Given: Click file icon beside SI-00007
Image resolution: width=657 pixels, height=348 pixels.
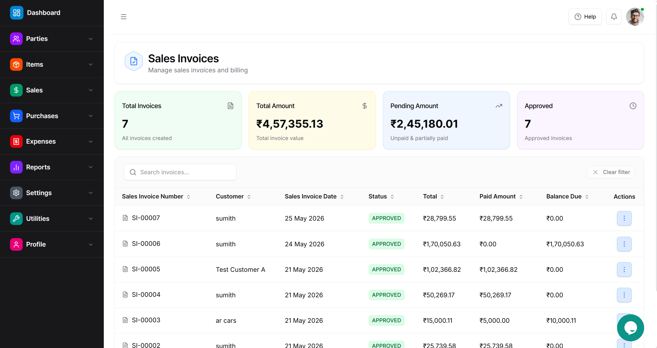Looking at the screenshot, I should pos(125,218).
